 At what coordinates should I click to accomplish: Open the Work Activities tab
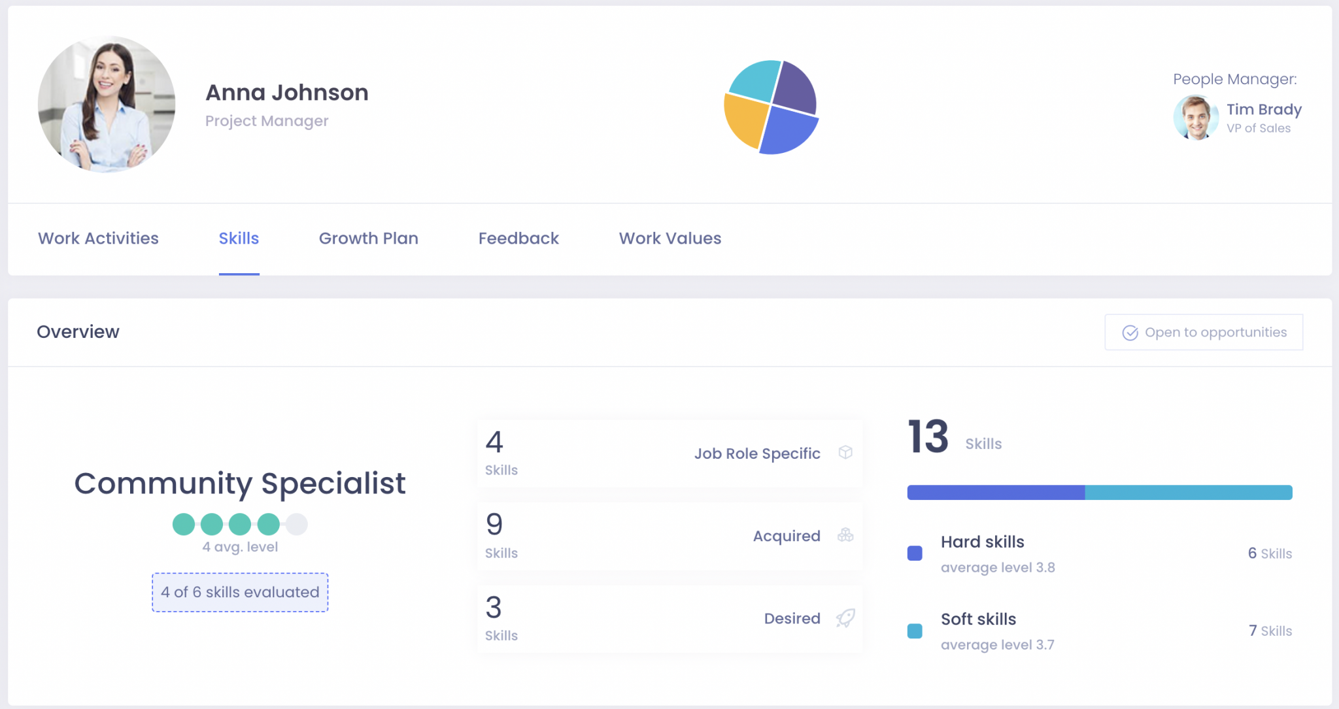[x=98, y=239]
